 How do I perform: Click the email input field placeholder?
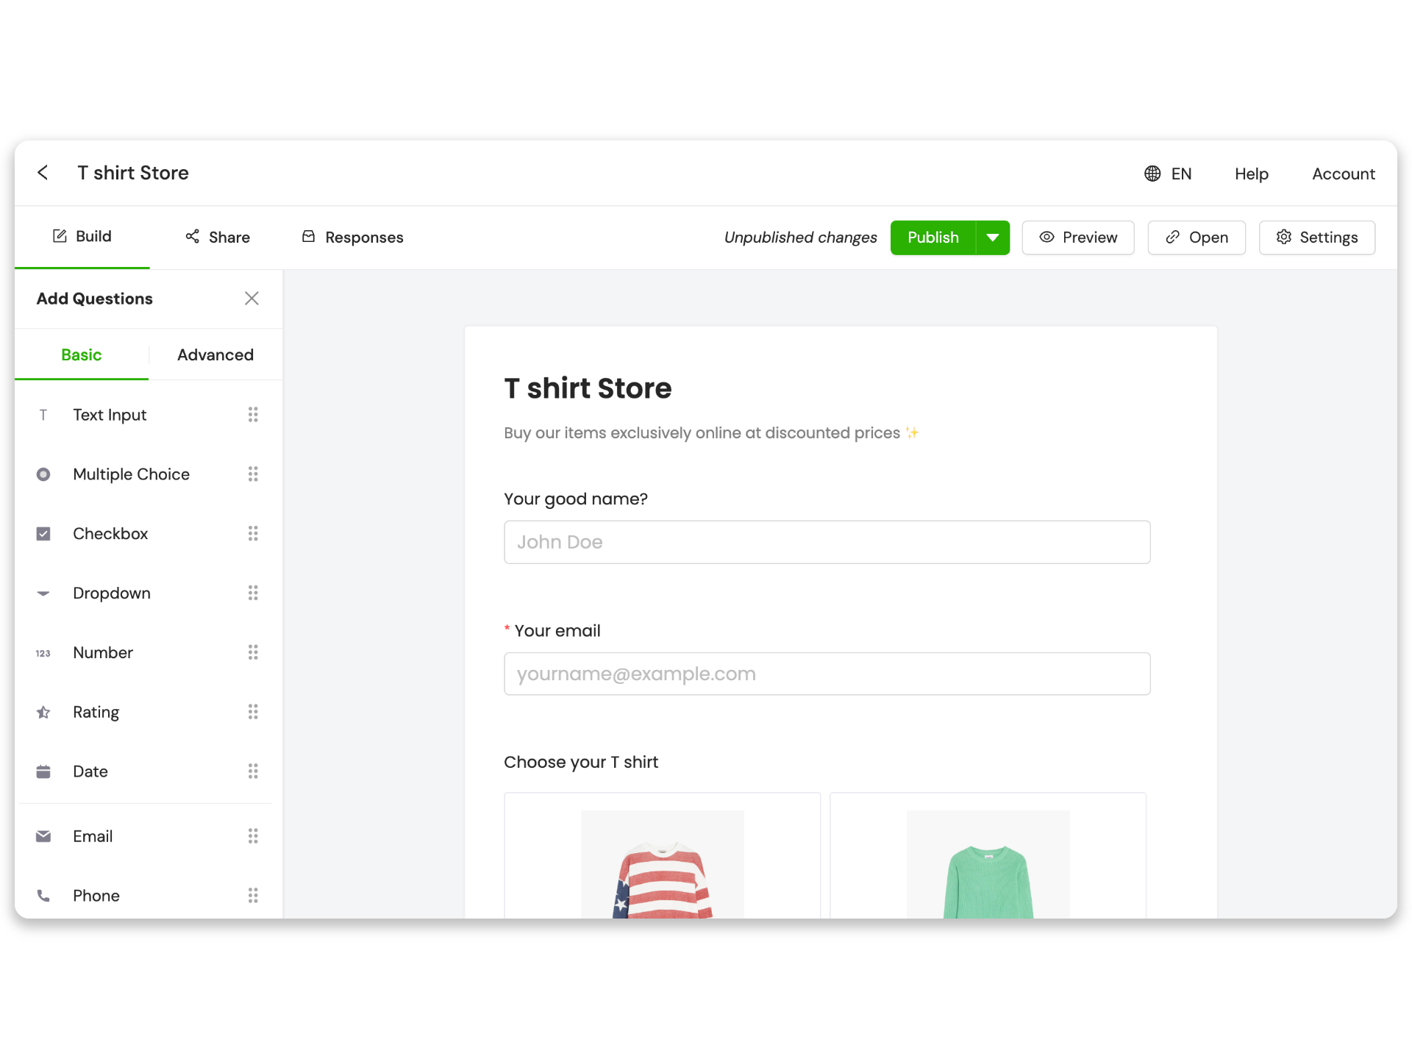point(827,673)
